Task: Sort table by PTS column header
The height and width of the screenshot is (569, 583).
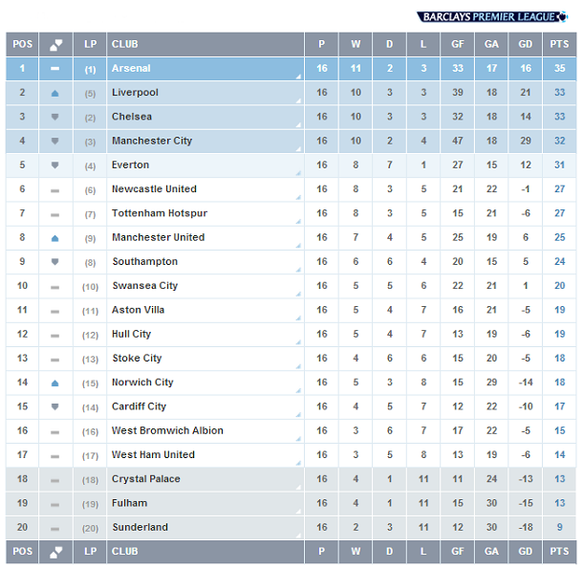Action: point(559,44)
